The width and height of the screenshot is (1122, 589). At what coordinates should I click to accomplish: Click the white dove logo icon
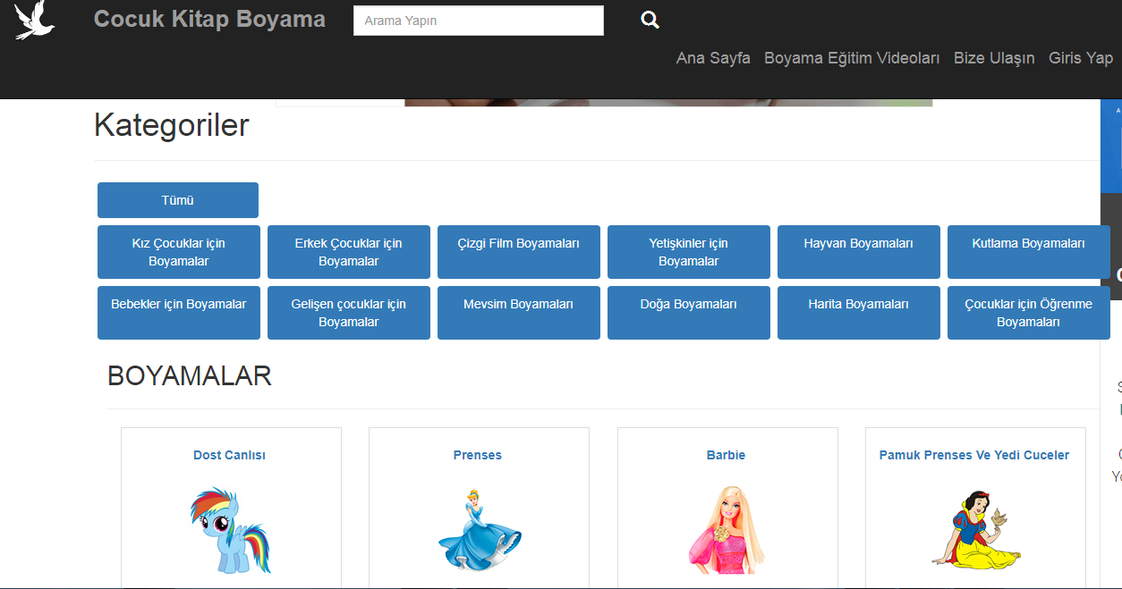(34, 21)
